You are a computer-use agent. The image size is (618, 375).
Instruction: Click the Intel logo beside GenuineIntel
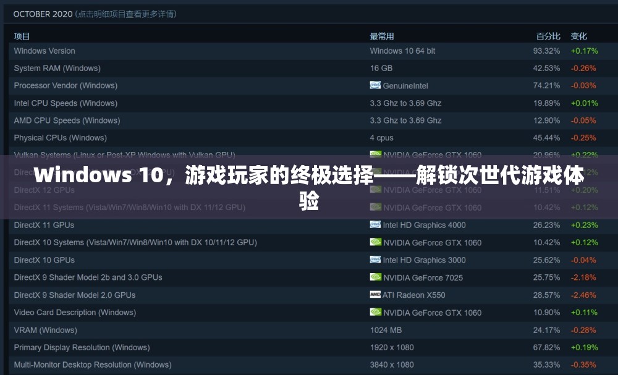point(375,85)
